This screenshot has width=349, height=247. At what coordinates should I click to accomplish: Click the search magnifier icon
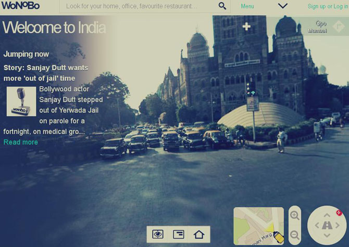pos(222,6)
